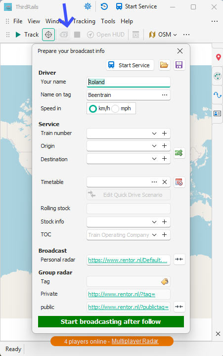
Task: Open the ID card sidebar icon
Action: click(218, 113)
